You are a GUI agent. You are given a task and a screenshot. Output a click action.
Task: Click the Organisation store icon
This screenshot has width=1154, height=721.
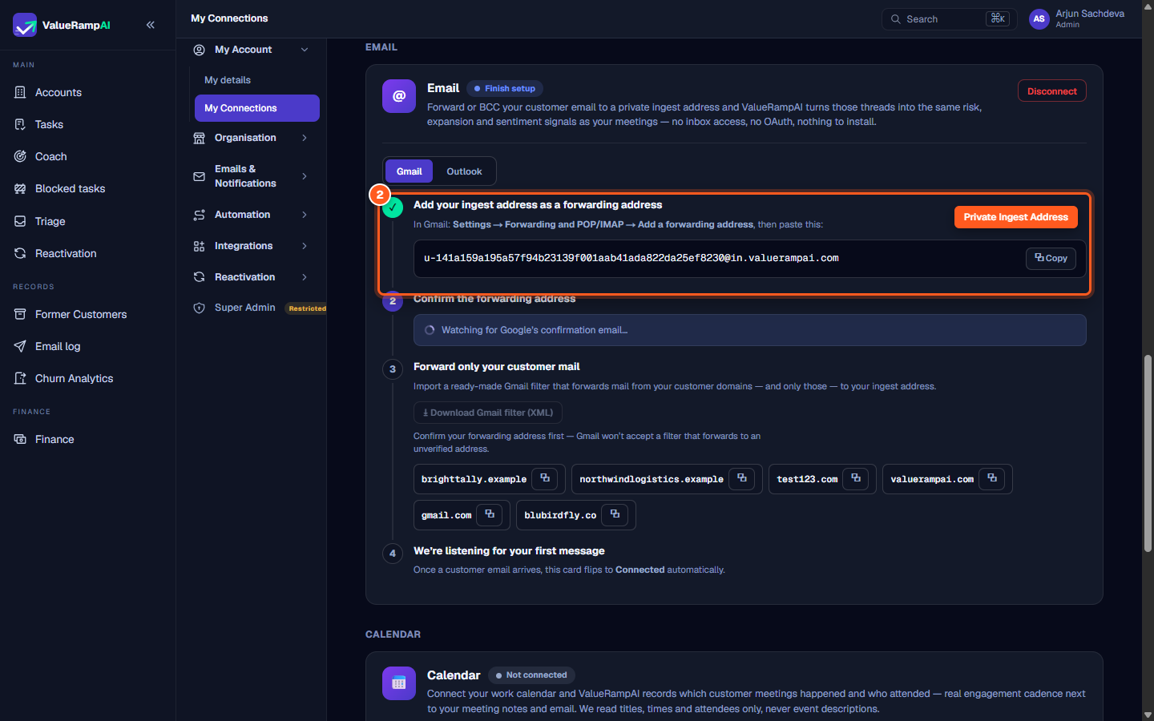pos(200,138)
